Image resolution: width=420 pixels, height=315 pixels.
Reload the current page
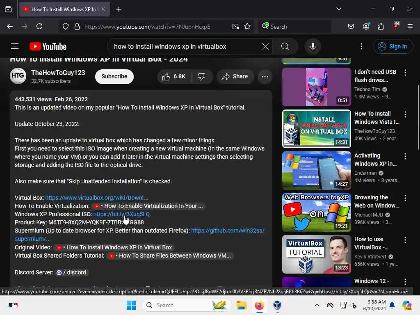39,26
